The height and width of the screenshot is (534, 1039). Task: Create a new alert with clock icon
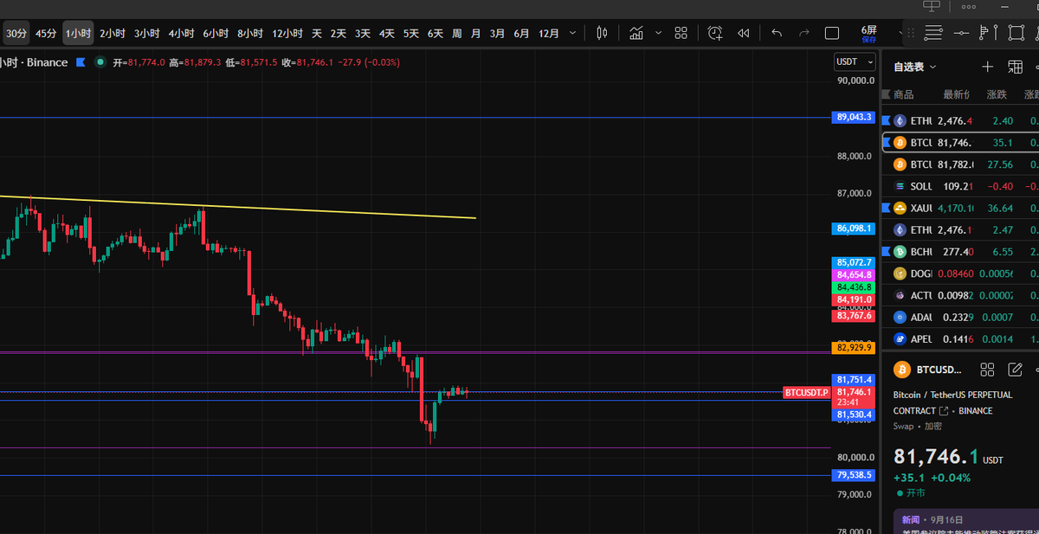[x=714, y=33]
